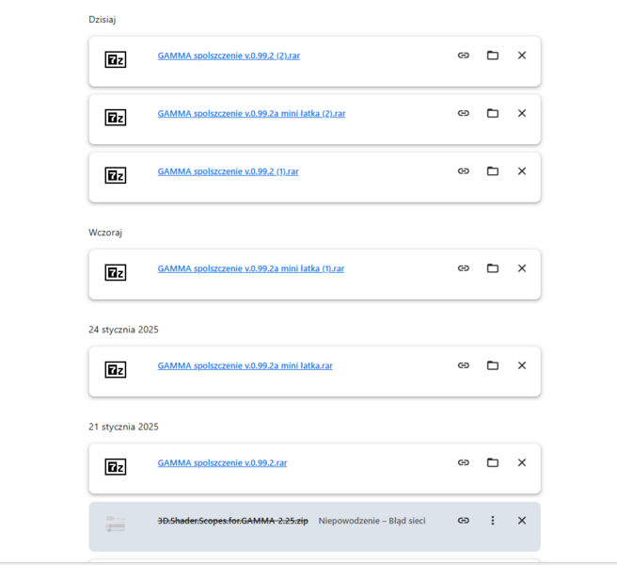This screenshot has height=565, width=617.
Task: Remove mini łatka (1).rar from Wczoraj list
Action: coord(522,268)
